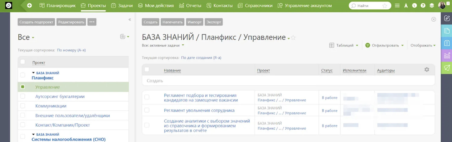Check the Аутсорсинг бухгалтерии checkbox
This screenshot has height=142, width=452.
pyautogui.click(x=23, y=96)
